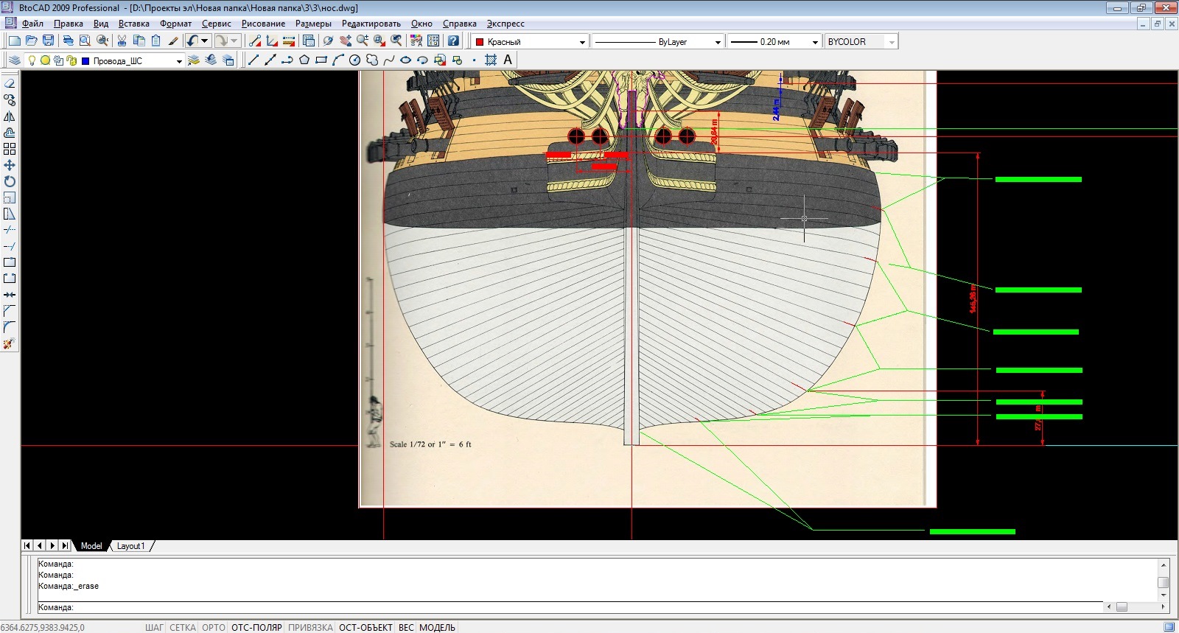The width and height of the screenshot is (1179, 633).
Task: Open the 0.20 мм lineweight dropdown
Action: pos(814,42)
